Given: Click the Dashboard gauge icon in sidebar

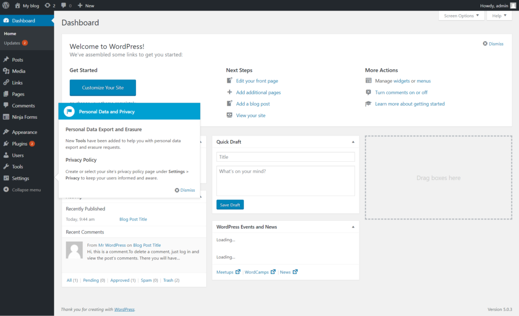Looking at the screenshot, I should 6,20.
